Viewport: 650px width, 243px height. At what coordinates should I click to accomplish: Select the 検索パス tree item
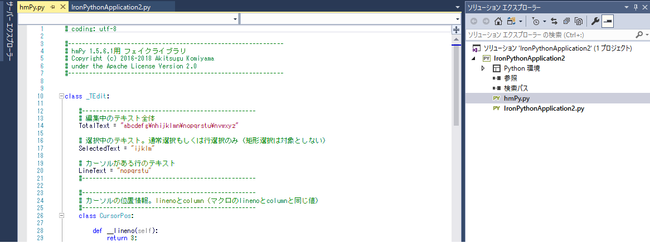(516, 88)
